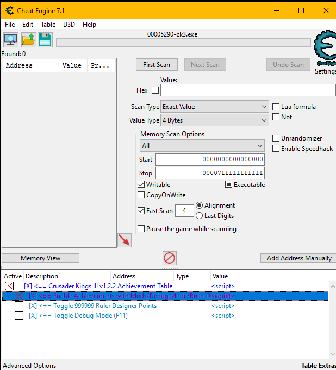
Task: Deactivate the Achievement Table script checkbox
Action: click(9, 286)
